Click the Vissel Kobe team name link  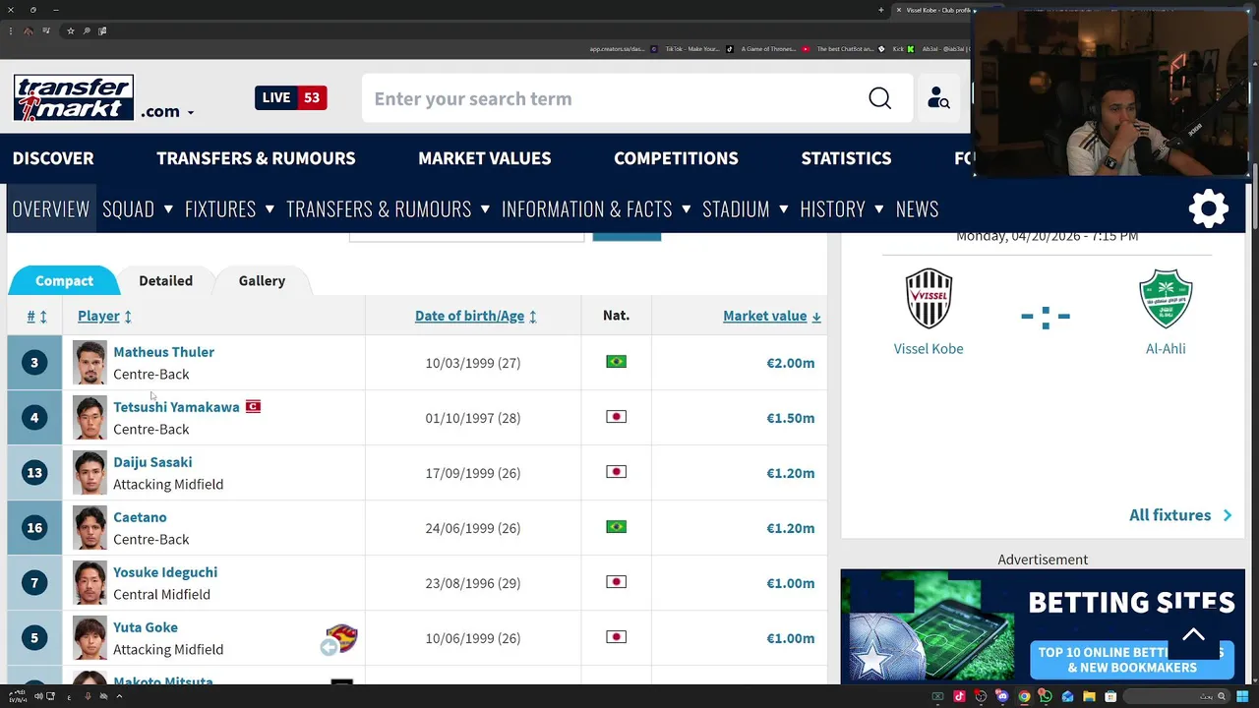tap(929, 348)
